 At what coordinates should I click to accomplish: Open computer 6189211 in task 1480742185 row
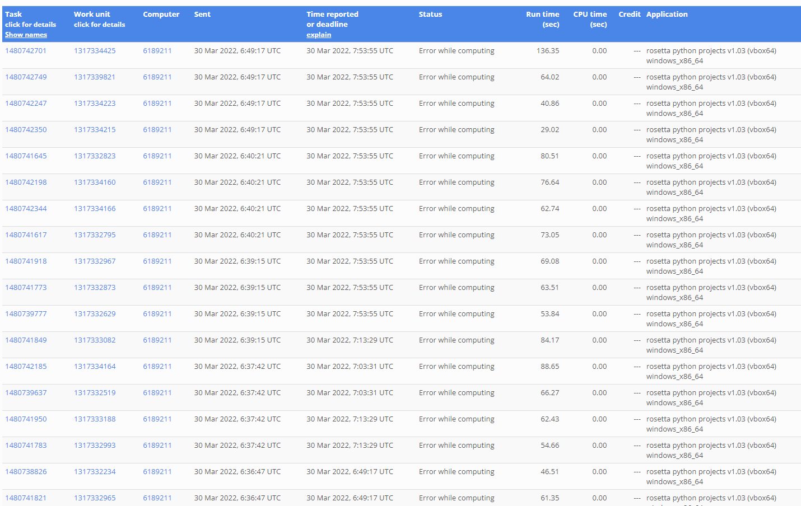(x=157, y=366)
